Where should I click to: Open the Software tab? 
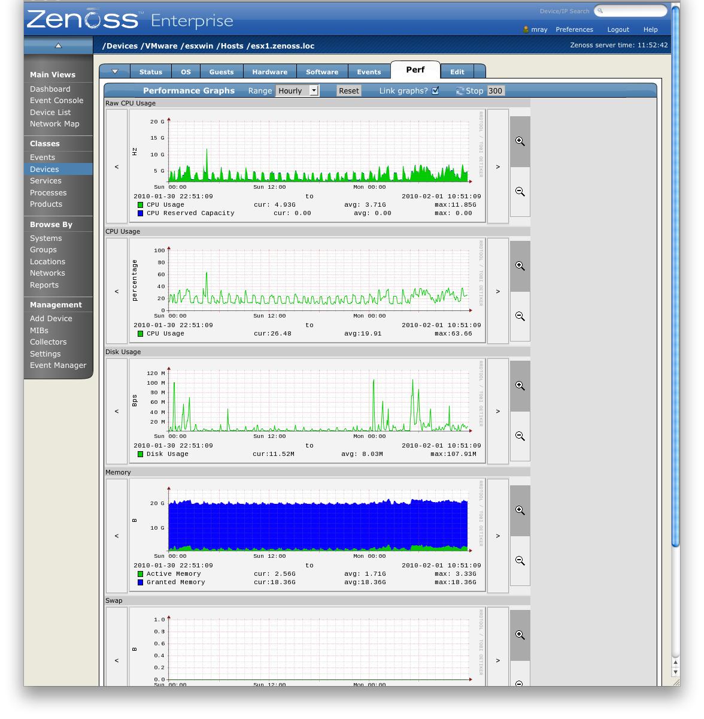pyautogui.click(x=322, y=72)
